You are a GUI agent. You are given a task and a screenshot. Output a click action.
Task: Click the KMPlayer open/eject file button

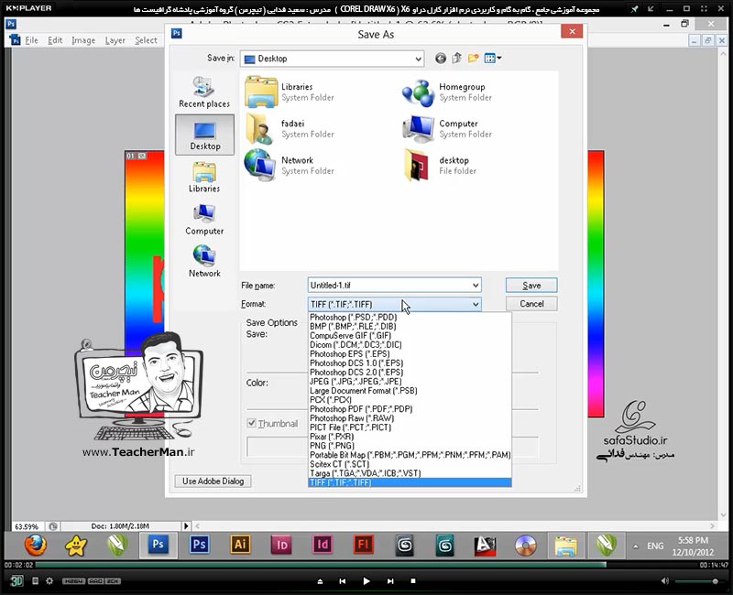pyautogui.click(x=320, y=581)
